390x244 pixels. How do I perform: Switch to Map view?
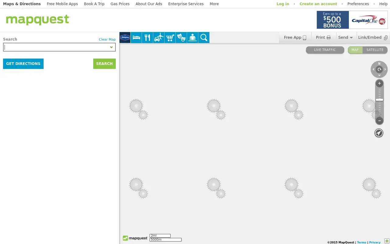[x=355, y=50]
